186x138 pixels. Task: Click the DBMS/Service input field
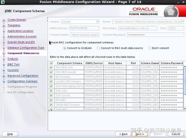click(84, 28)
